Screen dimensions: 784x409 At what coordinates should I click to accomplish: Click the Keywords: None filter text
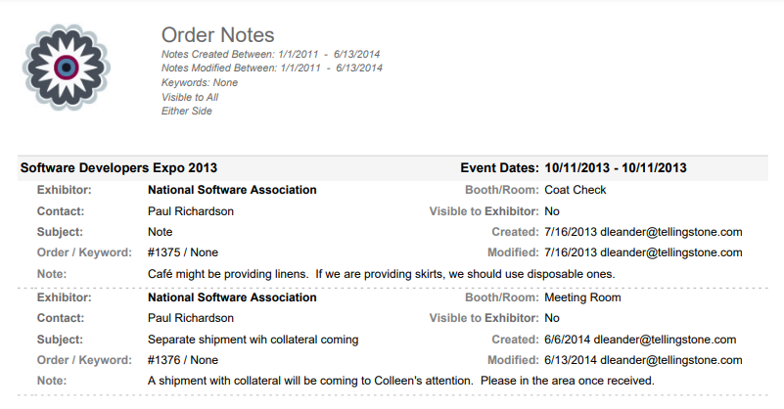click(199, 82)
